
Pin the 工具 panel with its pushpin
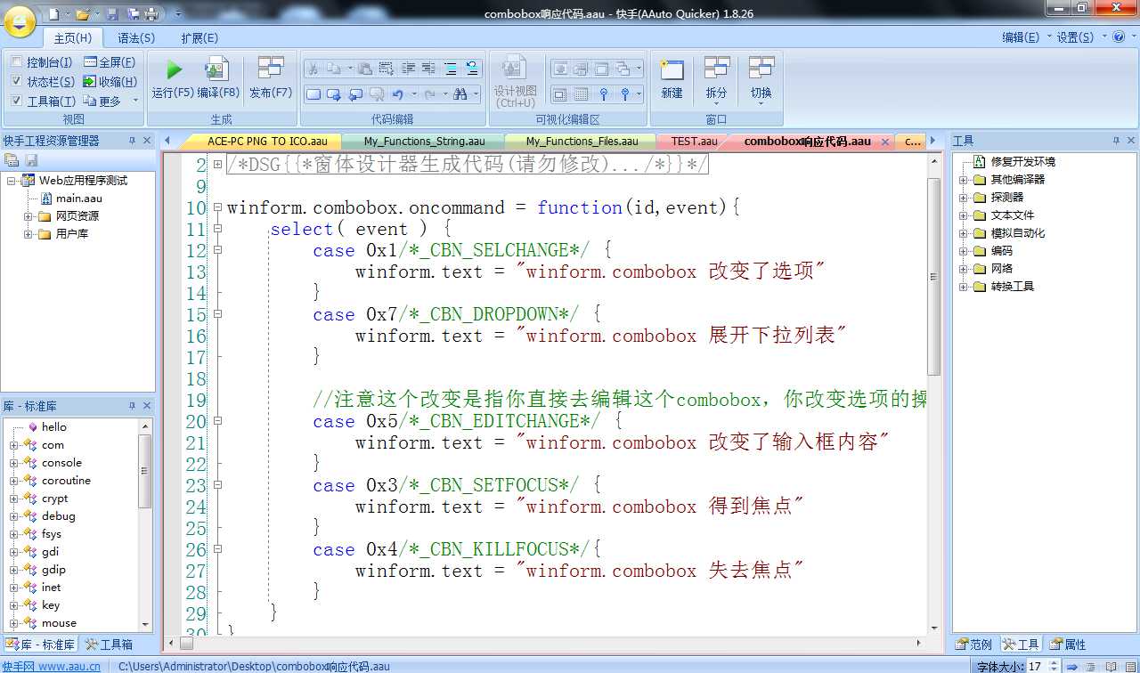pyautogui.click(x=1115, y=141)
